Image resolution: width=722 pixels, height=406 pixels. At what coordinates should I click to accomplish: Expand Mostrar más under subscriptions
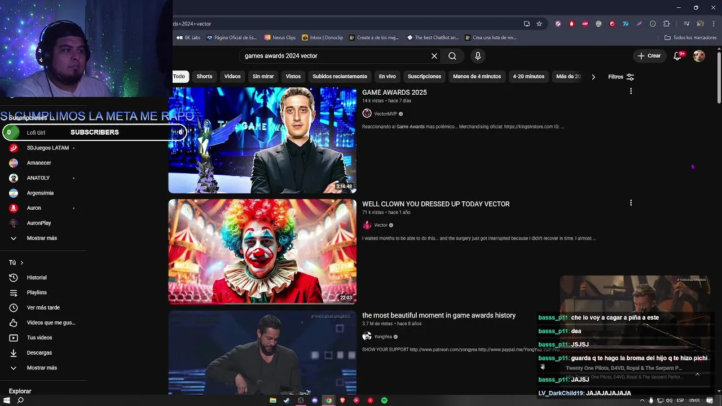(x=43, y=238)
